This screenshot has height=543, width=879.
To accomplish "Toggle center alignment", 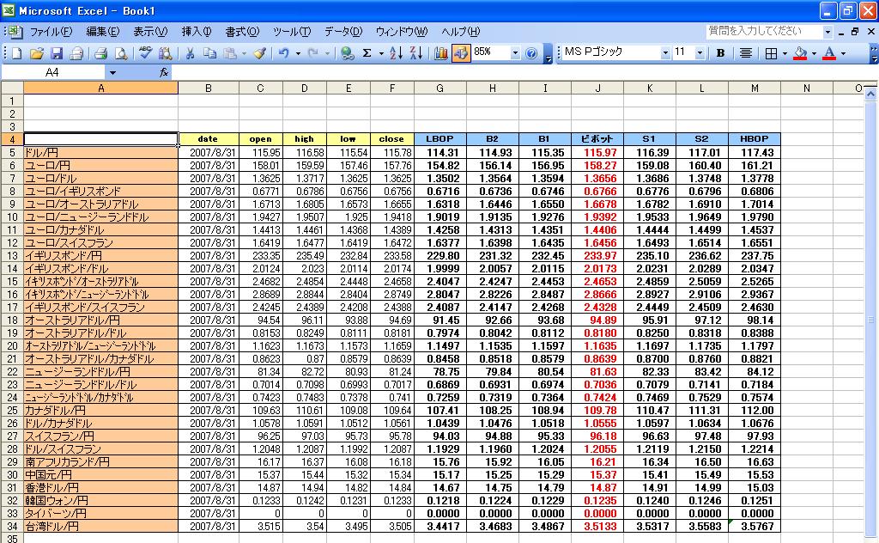I will coord(746,53).
